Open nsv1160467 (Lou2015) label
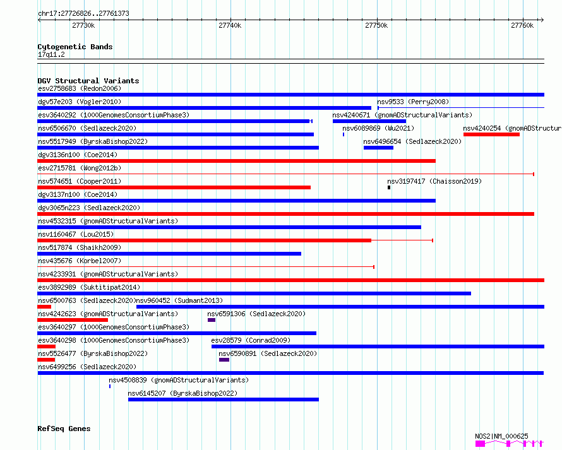562x450 pixels. [x=76, y=234]
